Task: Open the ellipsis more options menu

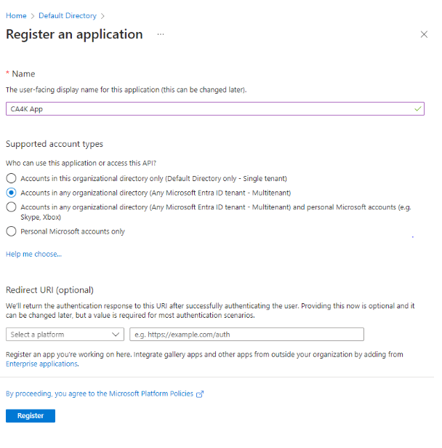Action: pyautogui.click(x=161, y=34)
